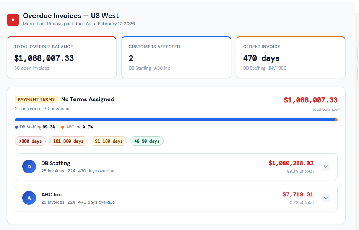Viewport: 359px width, 230px height.
Task: Click the Payment Terms badge
Action: (36, 99)
